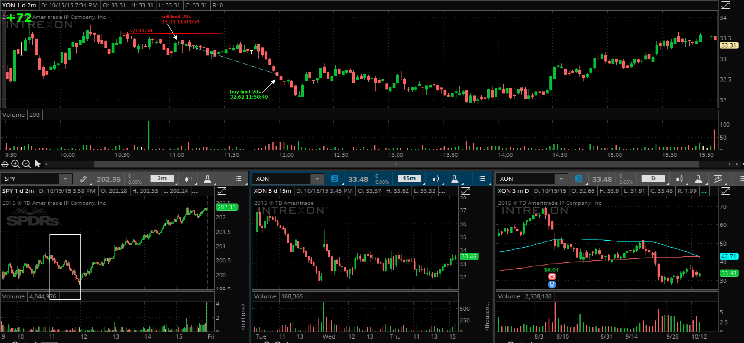744x343 pixels.
Task: Open chart style on XON daily chart
Action: pos(679,179)
